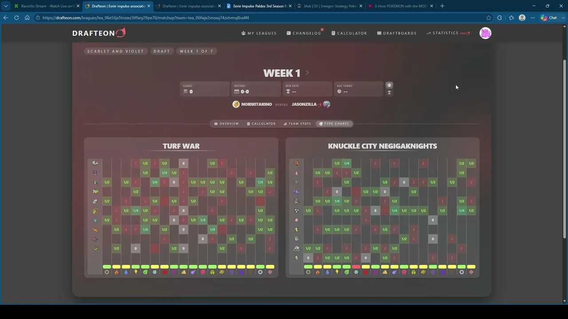
Task: Open Statistics Pro in the top navigation
Action: click(448, 33)
